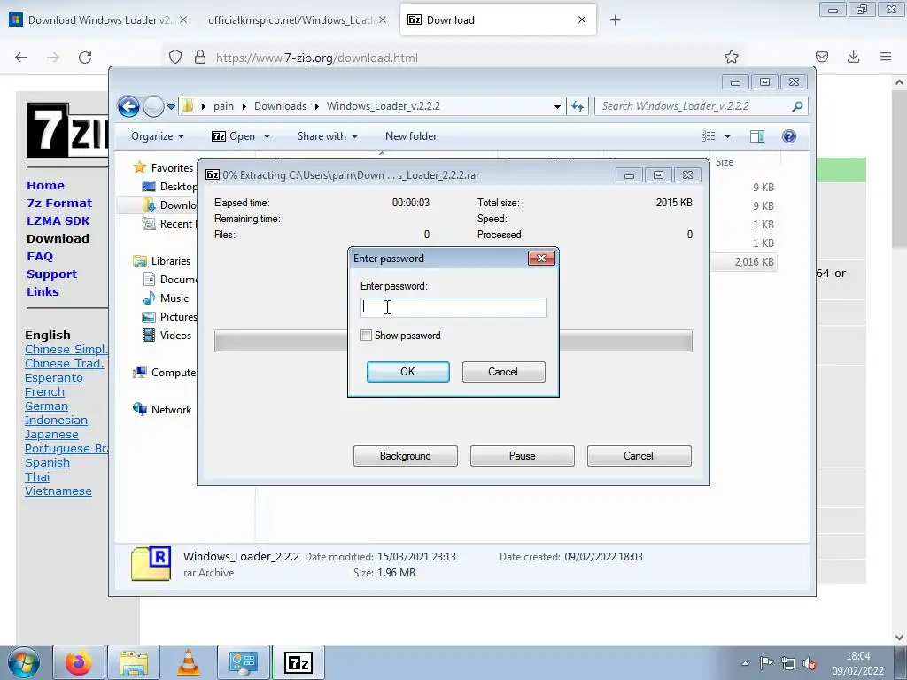
Task: Expand the view options dropdown arrow
Action: point(727,136)
